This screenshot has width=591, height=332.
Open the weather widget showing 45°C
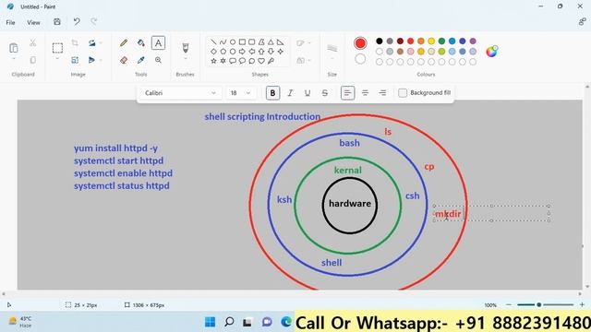20,322
